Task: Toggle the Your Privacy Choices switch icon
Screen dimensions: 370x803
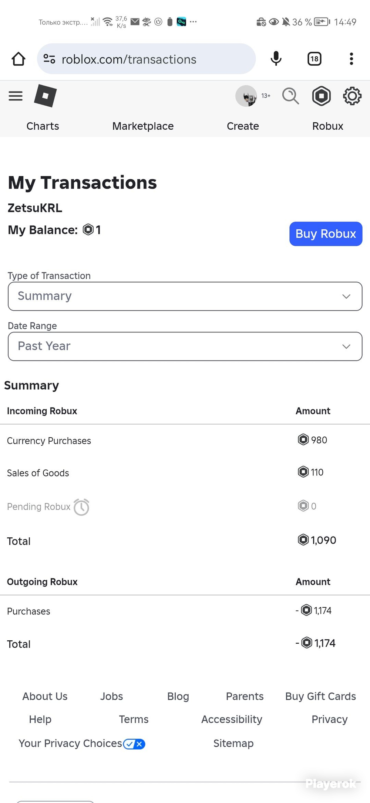Action: [x=134, y=744]
